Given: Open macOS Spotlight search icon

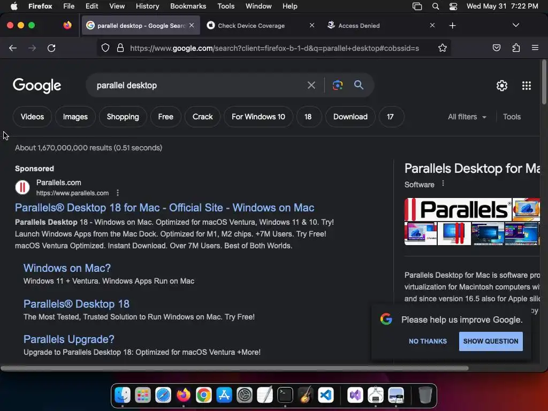Looking at the screenshot, I should pos(436,6).
